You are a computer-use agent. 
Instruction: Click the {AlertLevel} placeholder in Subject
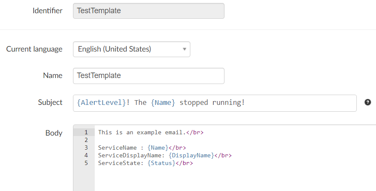[x=102, y=103]
